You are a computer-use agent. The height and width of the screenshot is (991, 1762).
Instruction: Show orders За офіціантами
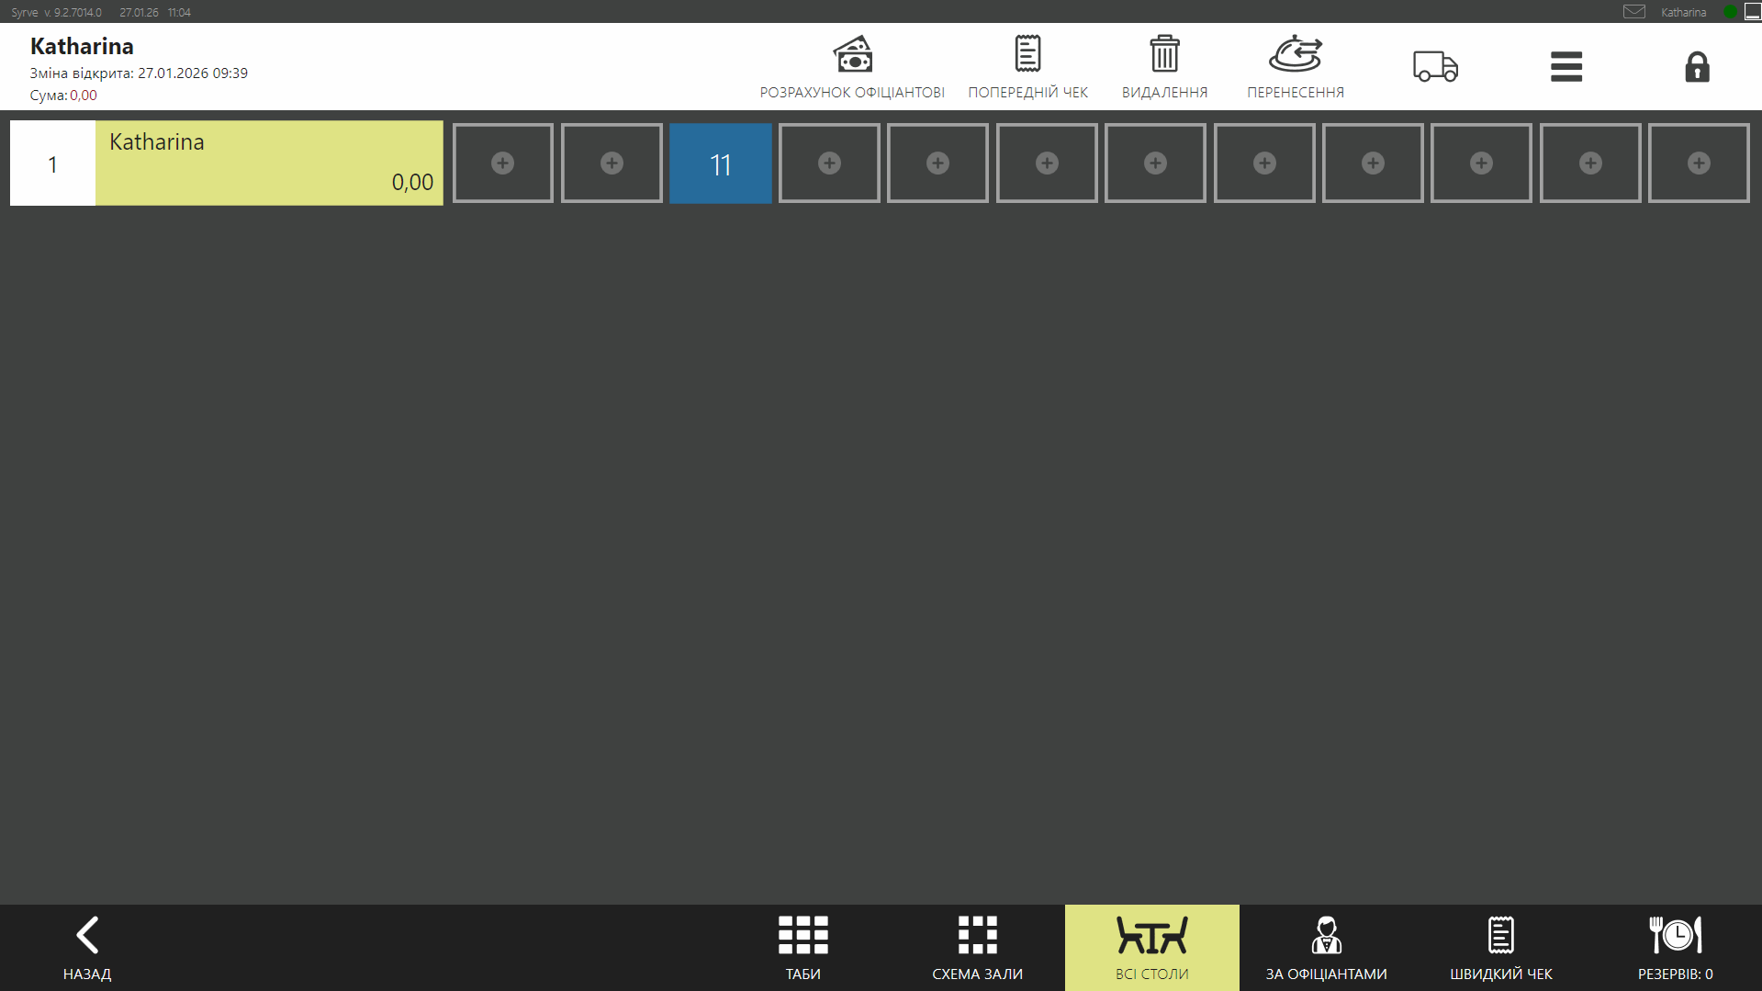(1326, 948)
